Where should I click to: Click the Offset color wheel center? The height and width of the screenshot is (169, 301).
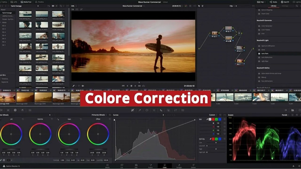[98, 134]
